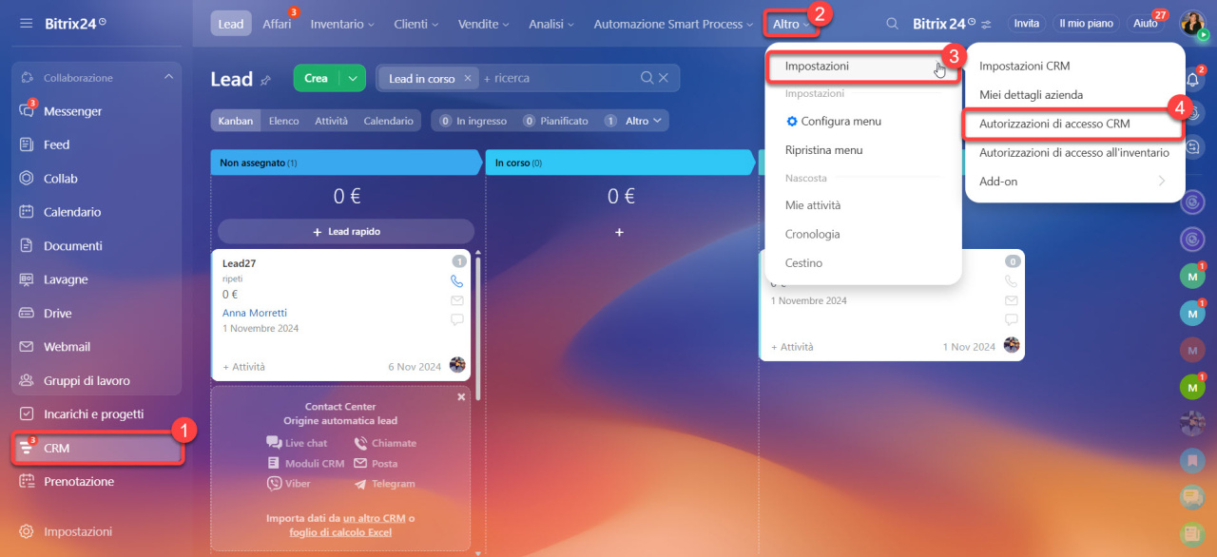
Task: Close the Contact Center panel
Action: (x=461, y=396)
